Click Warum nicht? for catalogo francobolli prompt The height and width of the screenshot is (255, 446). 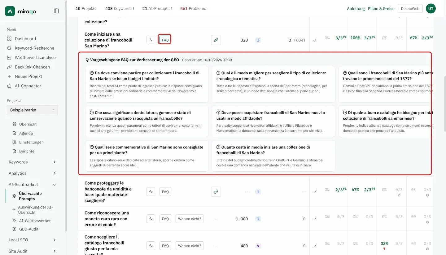pos(190,246)
